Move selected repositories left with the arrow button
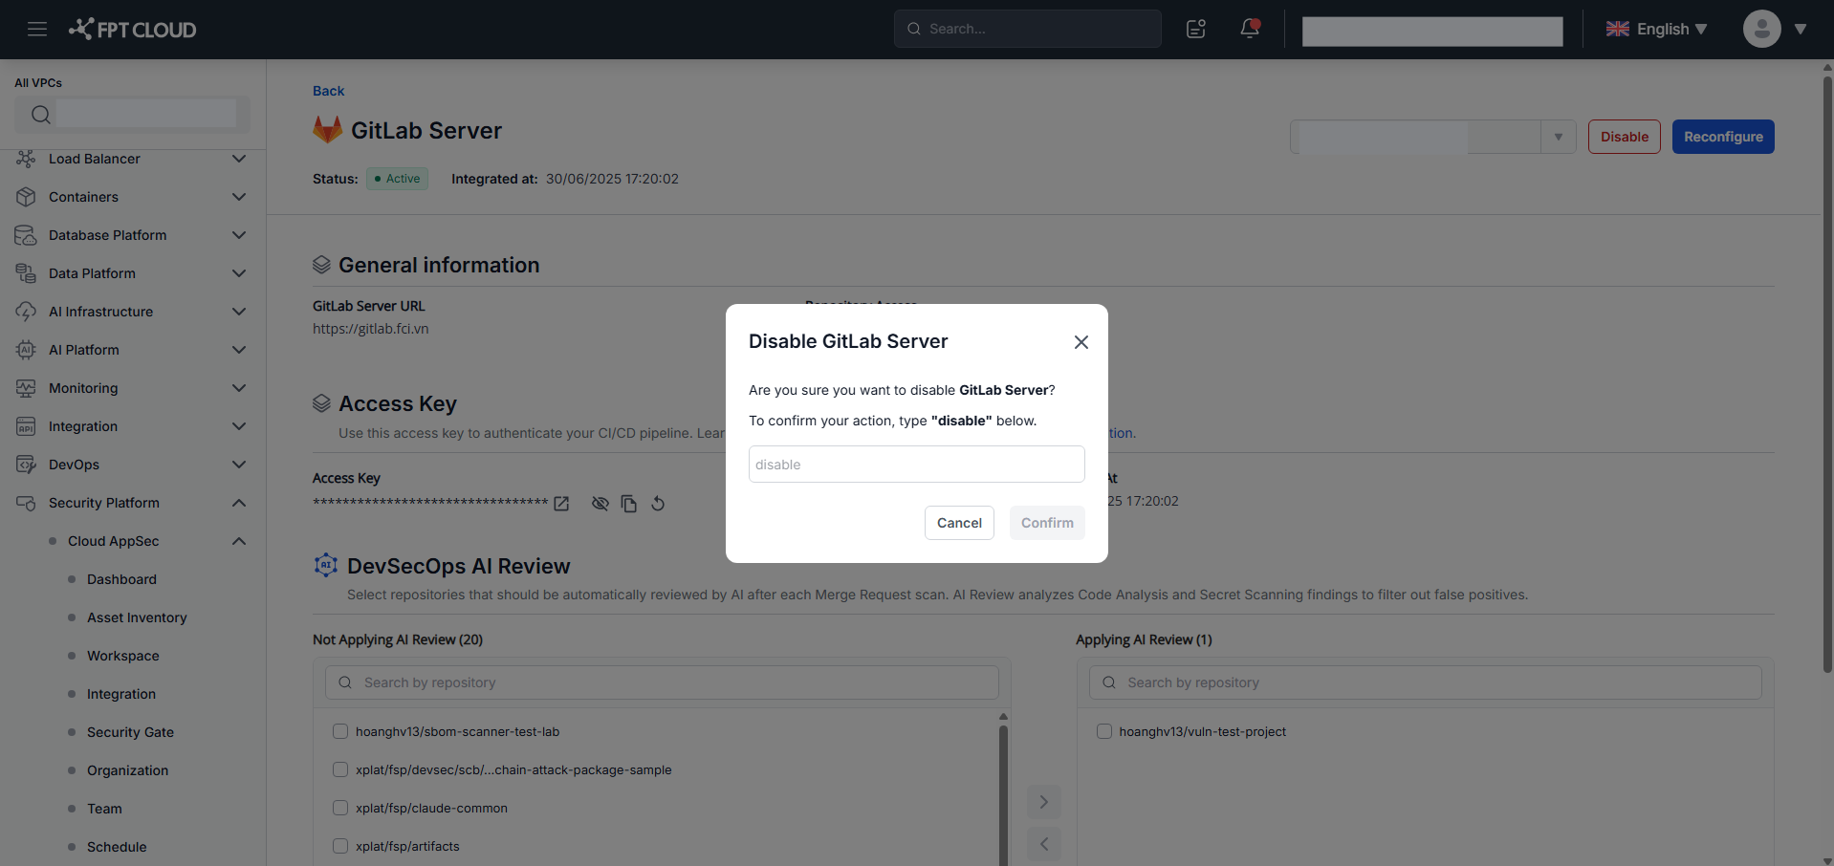The image size is (1834, 866). [x=1044, y=844]
